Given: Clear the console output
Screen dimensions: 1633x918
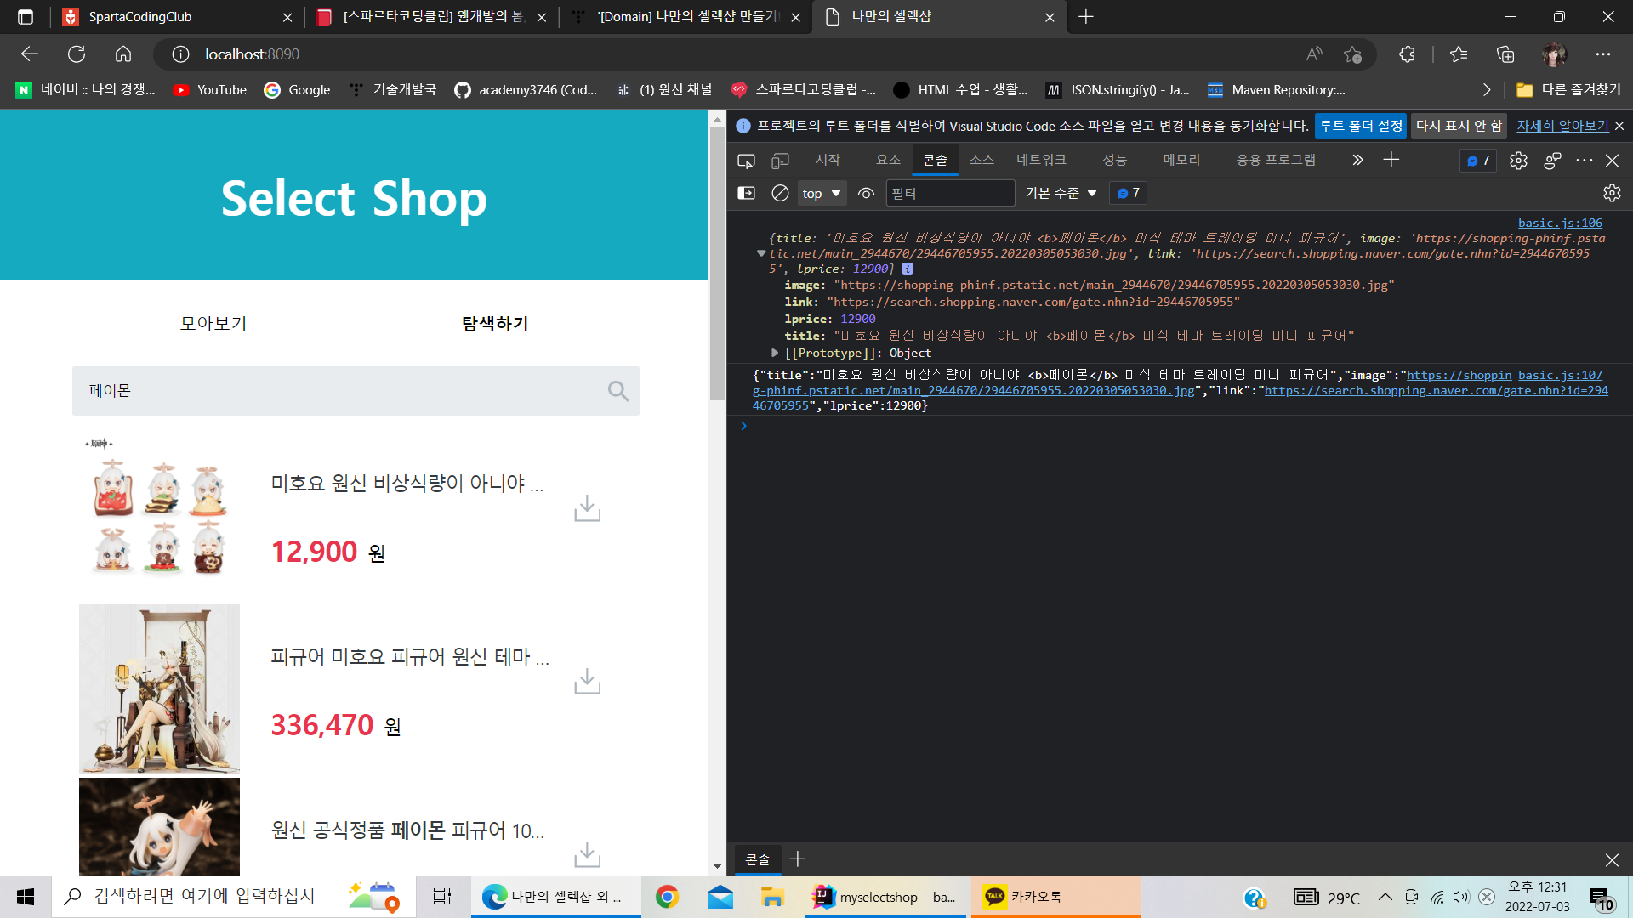Looking at the screenshot, I should [x=780, y=193].
